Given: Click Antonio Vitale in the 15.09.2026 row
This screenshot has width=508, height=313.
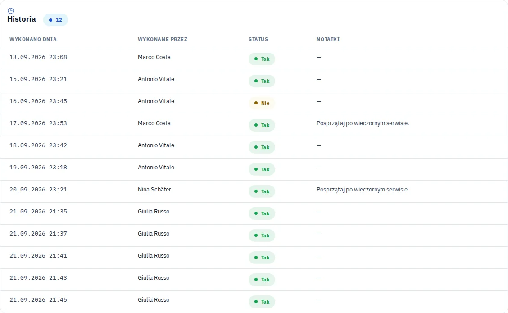Looking at the screenshot, I should point(156,79).
